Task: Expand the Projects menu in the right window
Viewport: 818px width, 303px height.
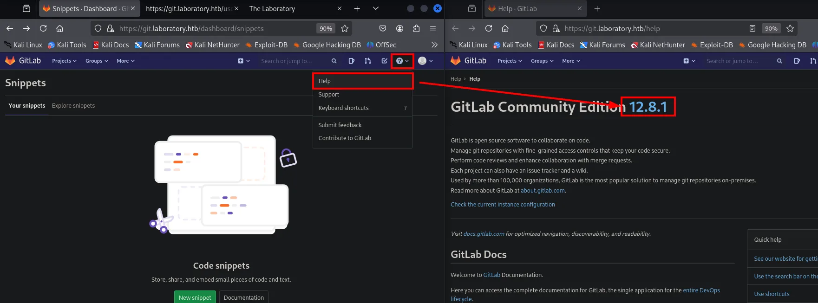Action: [510, 61]
